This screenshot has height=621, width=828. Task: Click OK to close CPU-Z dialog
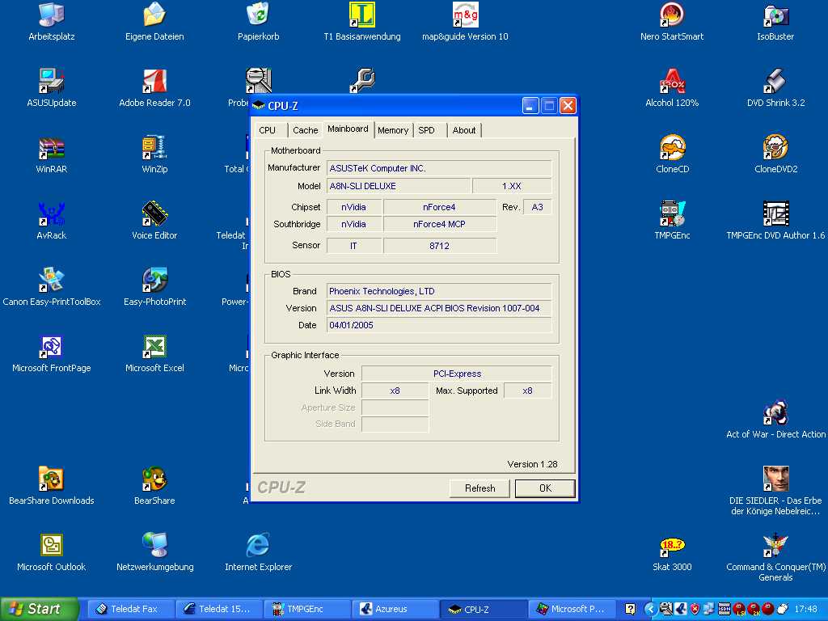545,488
